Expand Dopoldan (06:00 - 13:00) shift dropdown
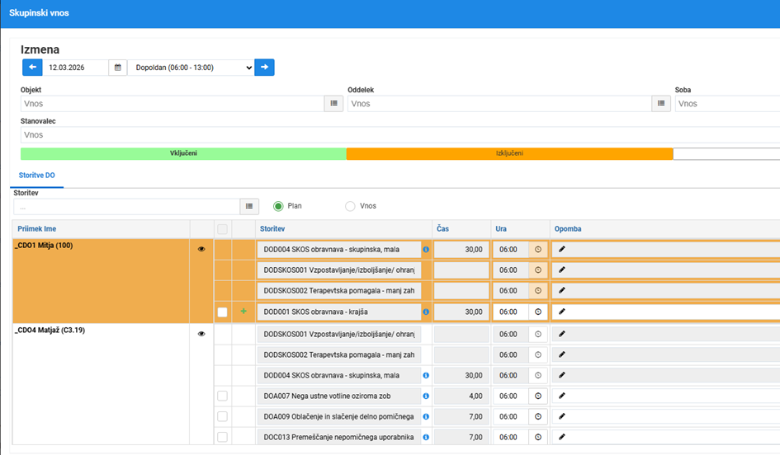Image resolution: width=780 pixels, height=455 pixels. click(191, 68)
